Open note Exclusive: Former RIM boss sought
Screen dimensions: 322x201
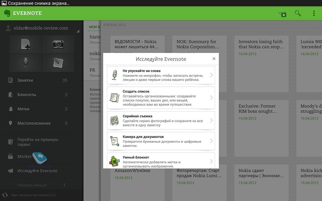261,128
